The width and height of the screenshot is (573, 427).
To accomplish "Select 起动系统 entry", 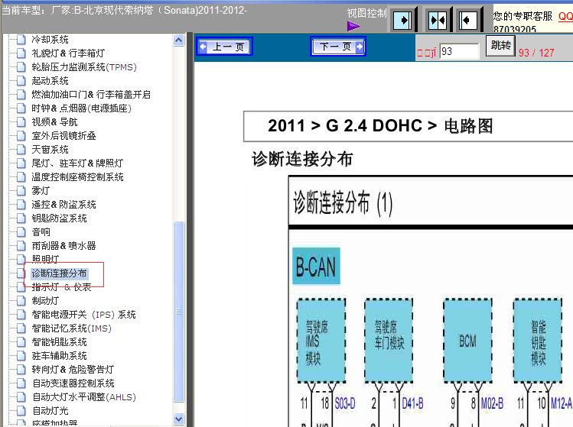I will (50, 81).
